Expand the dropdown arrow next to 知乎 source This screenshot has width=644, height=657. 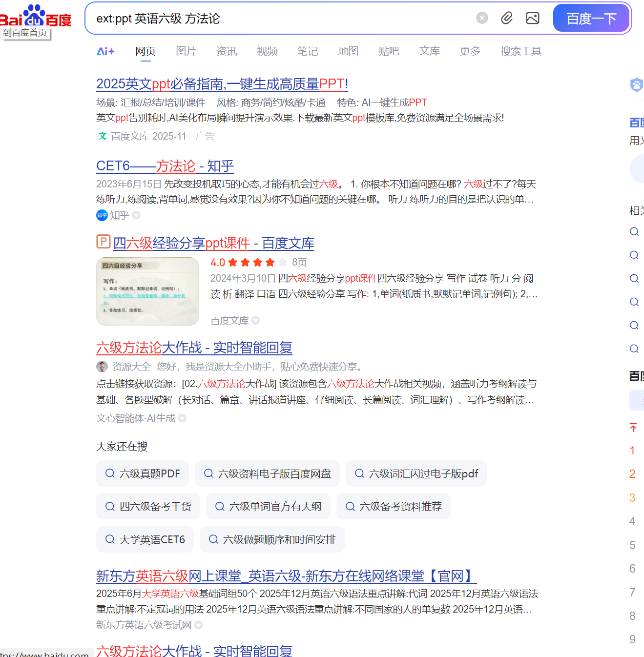[x=136, y=215]
